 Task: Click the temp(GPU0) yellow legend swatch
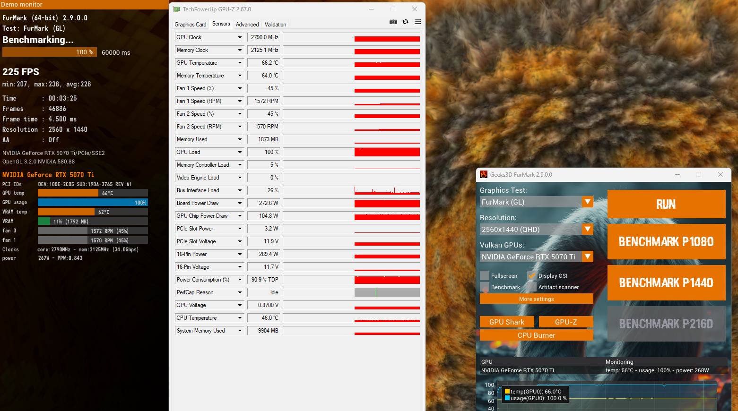pyautogui.click(x=507, y=391)
